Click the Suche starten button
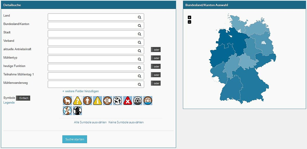 (x=75, y=139)
